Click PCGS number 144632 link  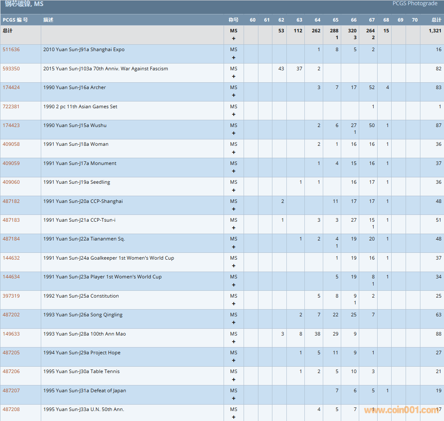(x=11, y=258)
